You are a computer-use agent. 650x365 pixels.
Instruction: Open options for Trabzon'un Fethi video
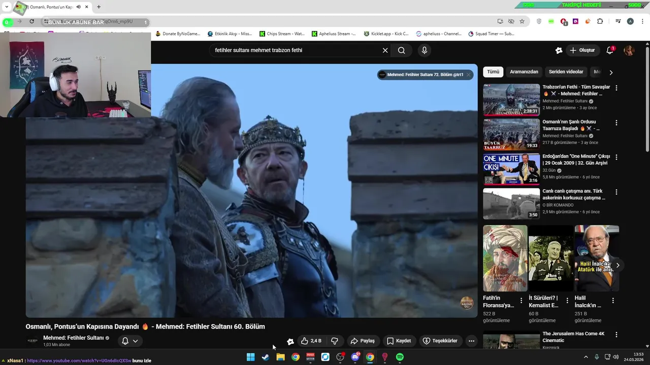(x=616, y=88)
